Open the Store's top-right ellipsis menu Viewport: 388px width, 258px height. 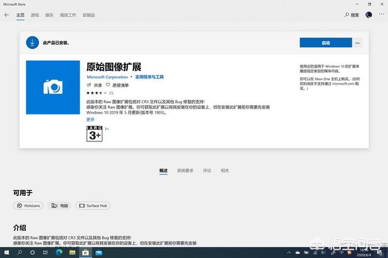(x=381, y=15)
